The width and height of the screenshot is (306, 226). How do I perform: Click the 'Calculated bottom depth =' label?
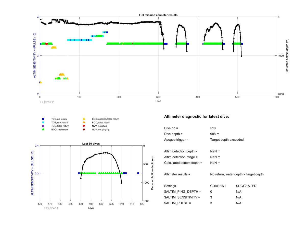(x=183, y=163)
